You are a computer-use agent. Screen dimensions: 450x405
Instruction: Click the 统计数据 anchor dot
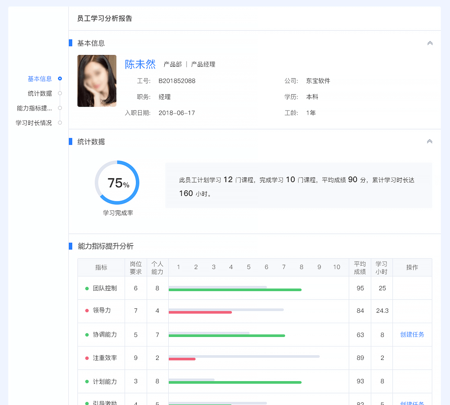point(60,94)
